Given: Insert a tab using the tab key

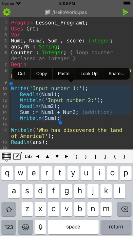Looking at the screenshot, I should click(28, 157).
